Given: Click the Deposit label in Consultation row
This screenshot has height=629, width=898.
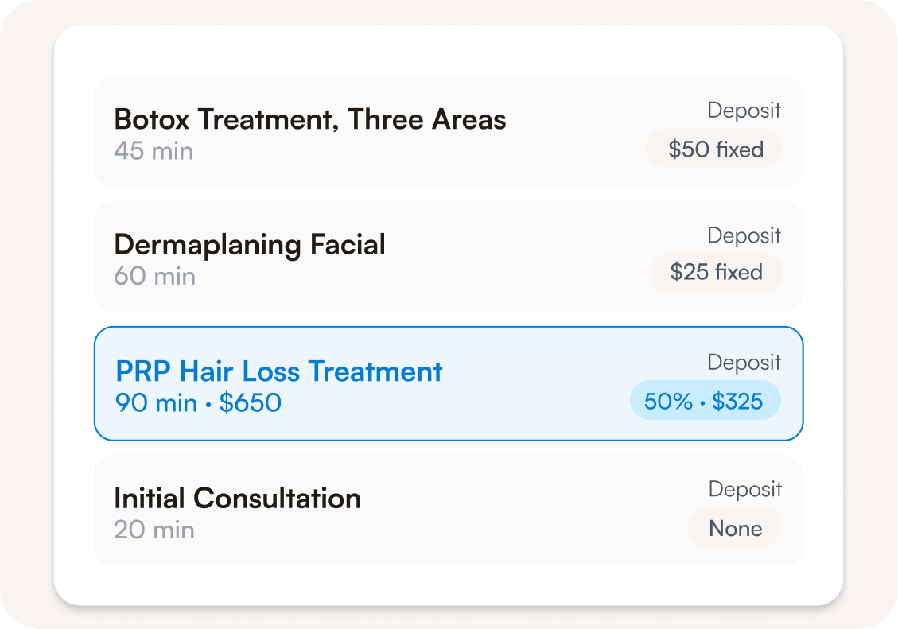Looking at the screenshot, I should [x=745, y=489].
